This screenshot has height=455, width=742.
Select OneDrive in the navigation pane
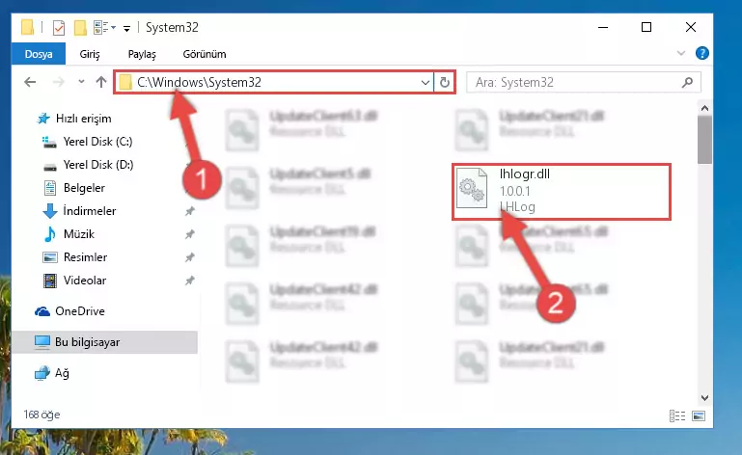tap(79, 311)
